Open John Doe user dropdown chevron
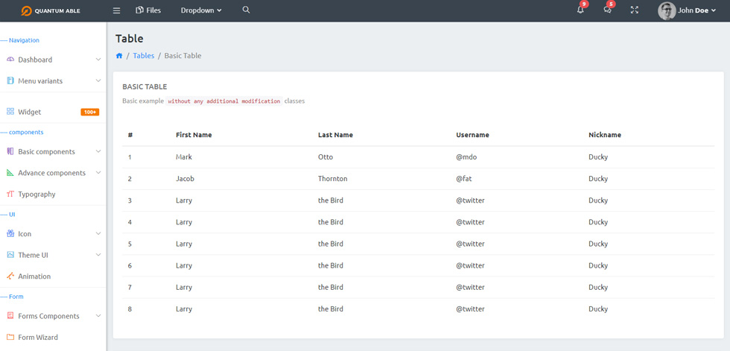 click(714, 10)
